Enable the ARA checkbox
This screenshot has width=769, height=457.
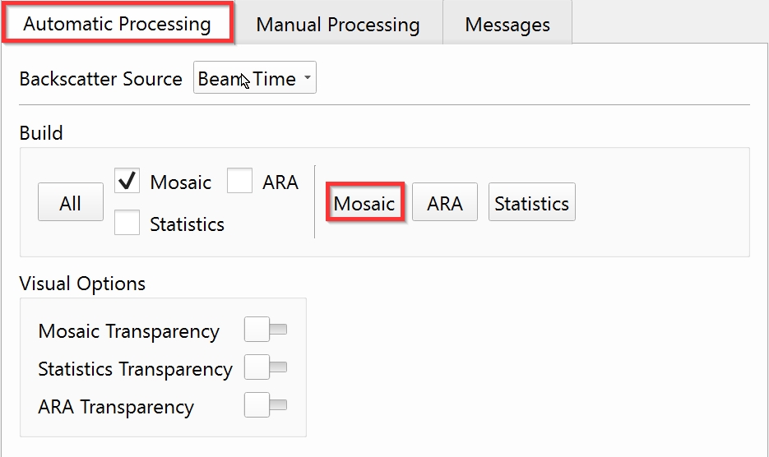coord(239,181)
